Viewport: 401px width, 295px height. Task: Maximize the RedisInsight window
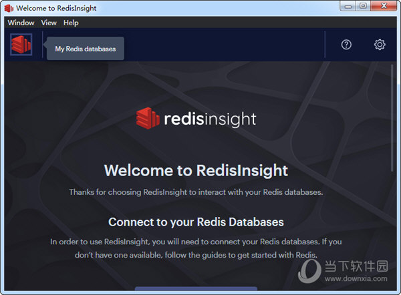[x=363, y=6]
